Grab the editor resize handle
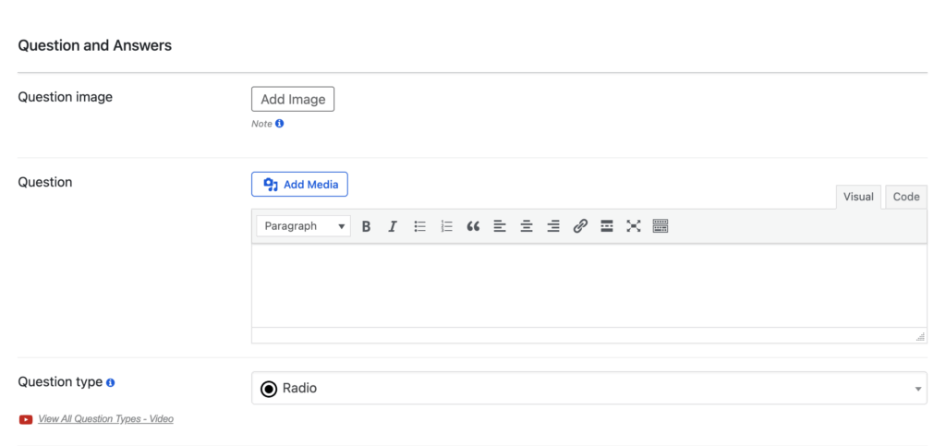Screen dimensions: 946x446 (921, 337)
